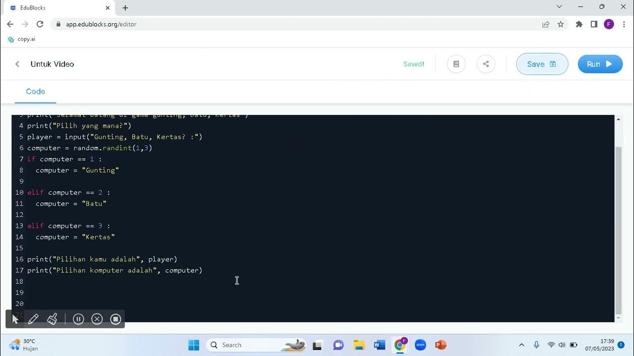Open the copy.ai bookmark
This screenshot has height=356, width=634.
pos(22,39)
